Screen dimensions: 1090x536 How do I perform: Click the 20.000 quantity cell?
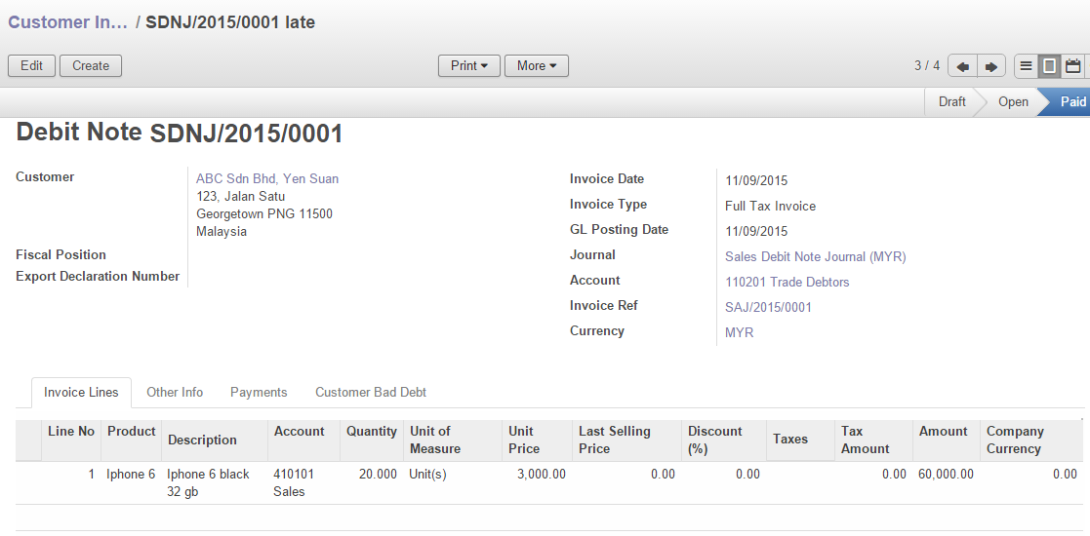(x=379, y=475)
